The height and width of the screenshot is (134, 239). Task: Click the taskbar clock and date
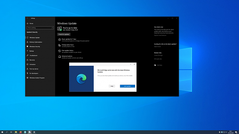click(x=231, y=132)
